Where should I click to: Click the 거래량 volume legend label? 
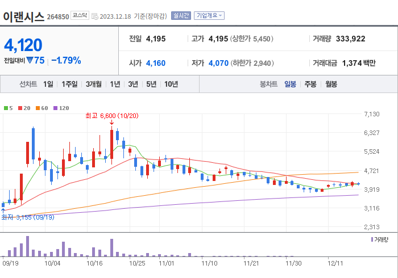pos(380,239)
